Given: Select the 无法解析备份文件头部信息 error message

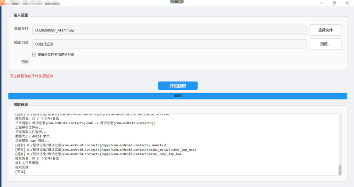Looking at the screenshot, I should pos(31,76).
